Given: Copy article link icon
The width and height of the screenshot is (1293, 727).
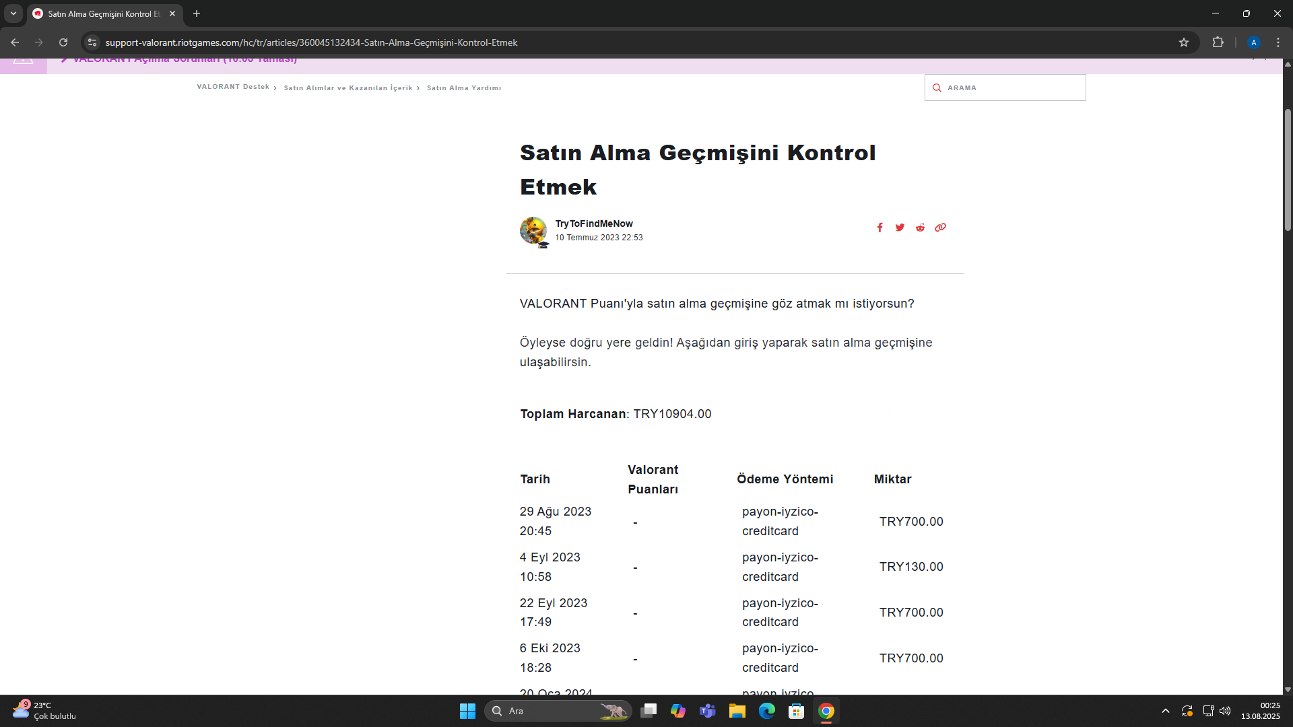Looking at the screenshot, I should point(940,228).
